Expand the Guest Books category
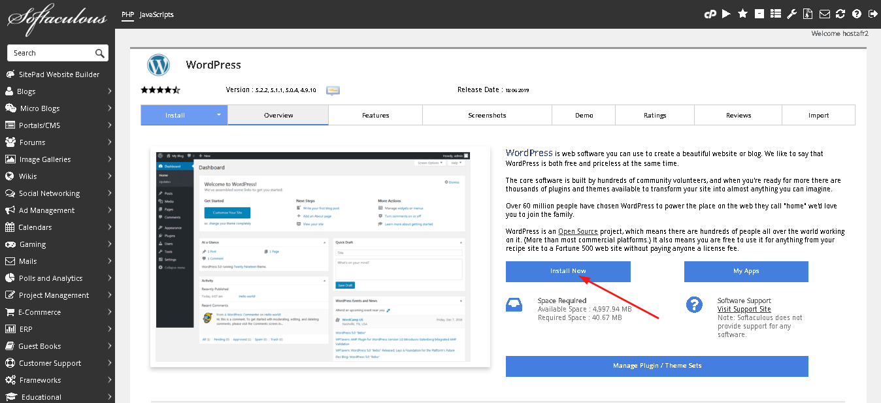This screenshot has width=881, height=403. click(109, 346)
